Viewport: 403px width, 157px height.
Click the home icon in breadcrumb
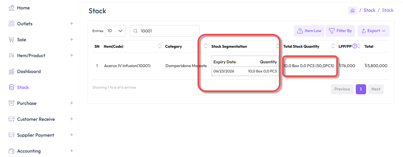click(x=352, y=11)
